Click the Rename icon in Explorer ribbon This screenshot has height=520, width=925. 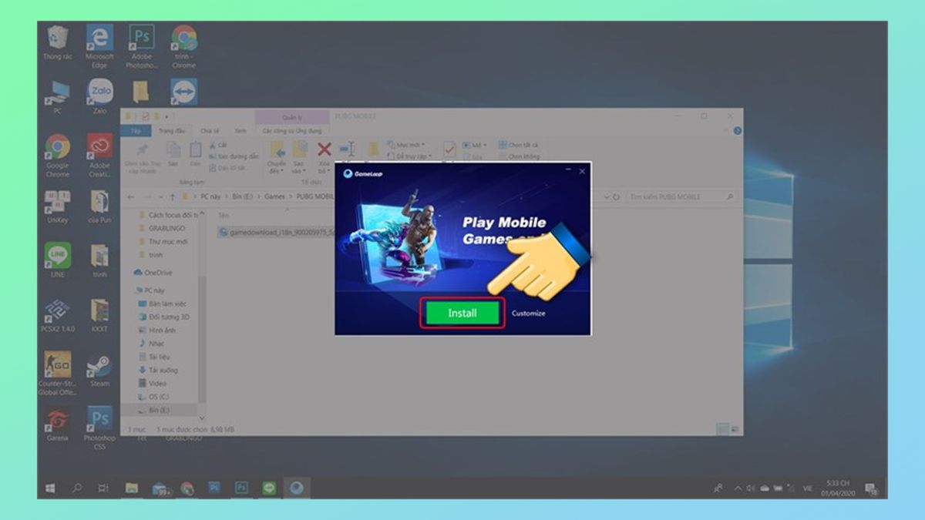click(348, 150)
